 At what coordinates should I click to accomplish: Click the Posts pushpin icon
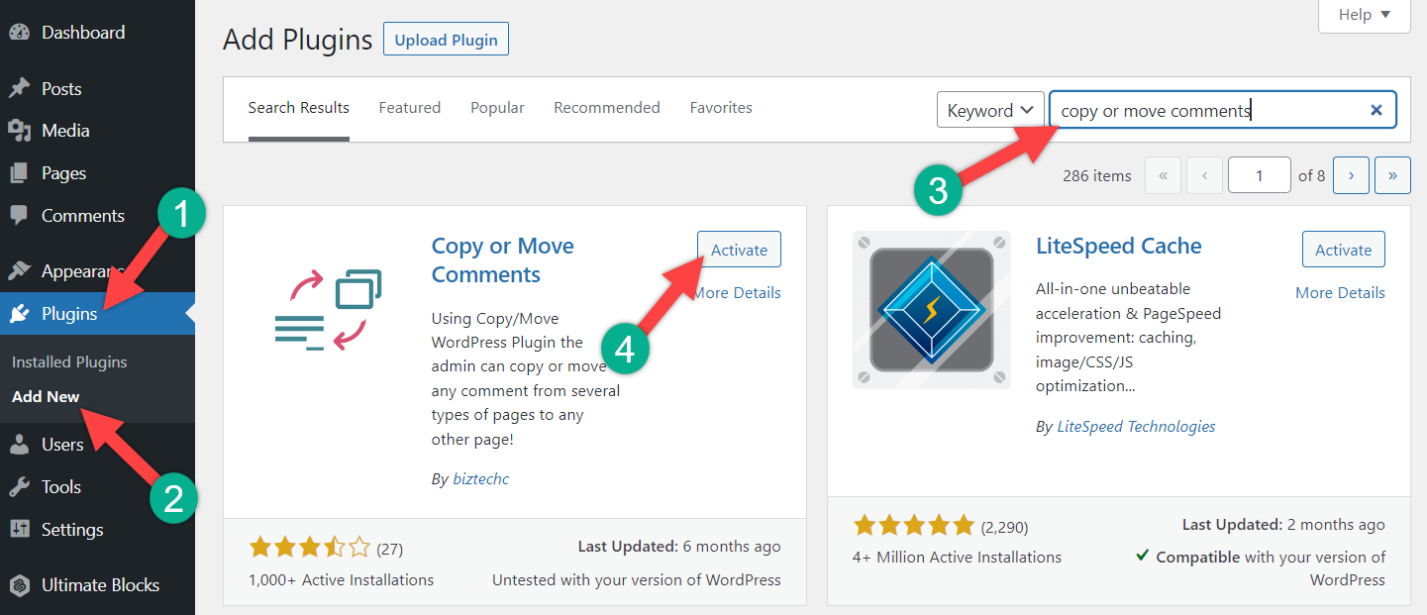(19, 88)
